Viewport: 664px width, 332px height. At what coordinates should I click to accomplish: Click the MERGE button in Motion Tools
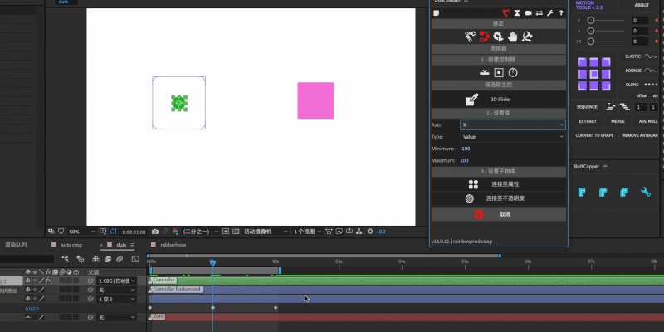point(618,121)
